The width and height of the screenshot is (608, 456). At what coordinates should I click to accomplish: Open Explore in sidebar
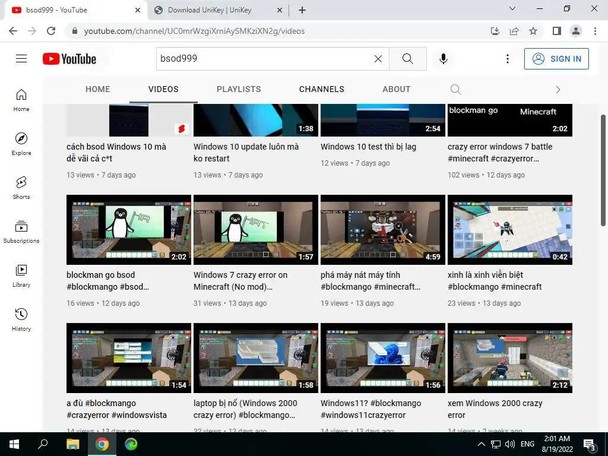pyautogui.click(x=21, y=144)
